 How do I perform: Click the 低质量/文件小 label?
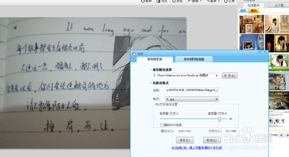(169, 114)
